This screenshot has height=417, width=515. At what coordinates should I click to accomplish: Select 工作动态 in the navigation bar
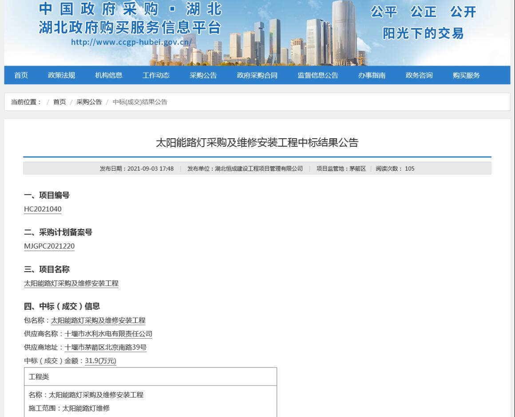156,75
